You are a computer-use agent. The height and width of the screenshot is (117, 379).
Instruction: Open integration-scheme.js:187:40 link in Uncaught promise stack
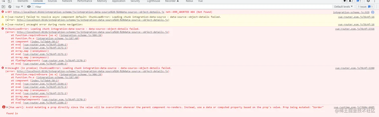pos(58,77)
